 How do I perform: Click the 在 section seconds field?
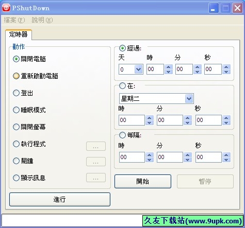coord(208,120)
